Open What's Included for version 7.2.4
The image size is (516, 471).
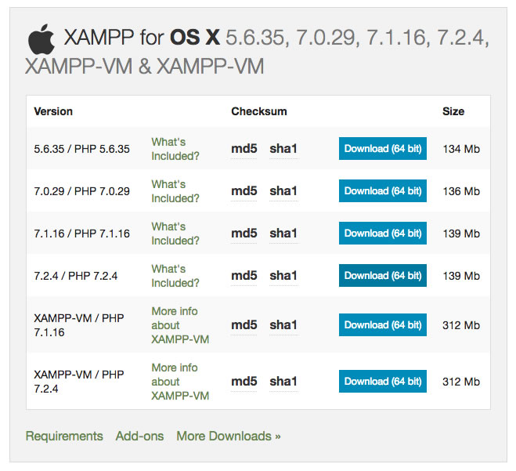point(175,276)
